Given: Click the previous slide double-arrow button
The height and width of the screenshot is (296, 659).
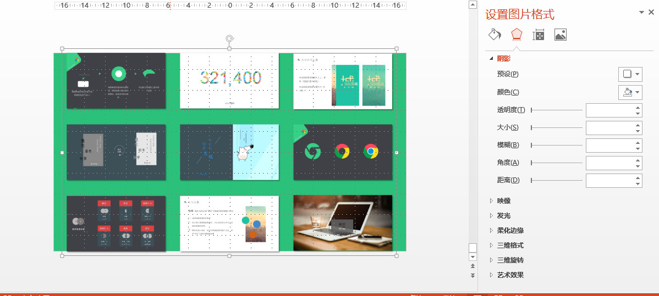Looking at the screenshot, I should pyautogui.click(x=472, y=266).
